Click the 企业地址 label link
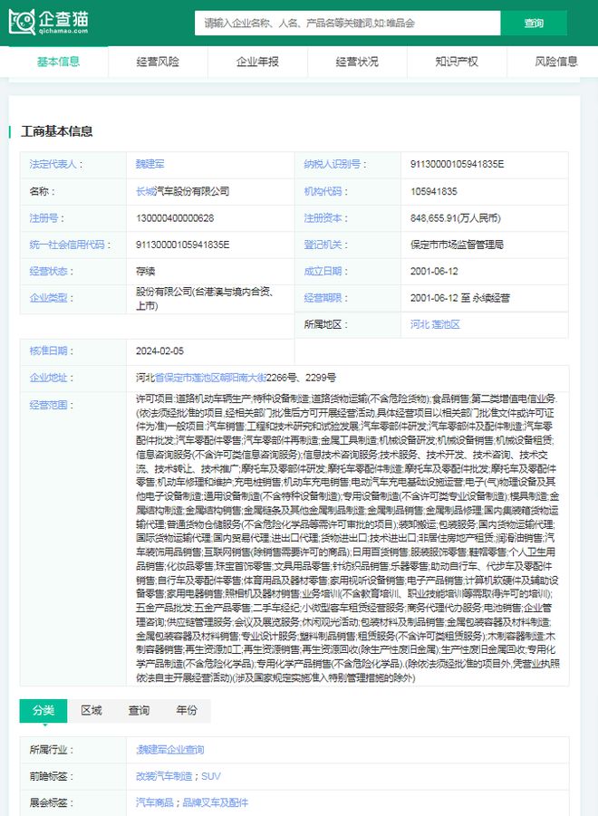598x816 pixels. point(48,378)
